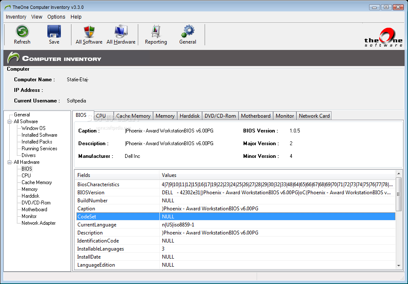Switch to the Memory tab
This screenshot has width=408, height=284.
pos(165,116)
